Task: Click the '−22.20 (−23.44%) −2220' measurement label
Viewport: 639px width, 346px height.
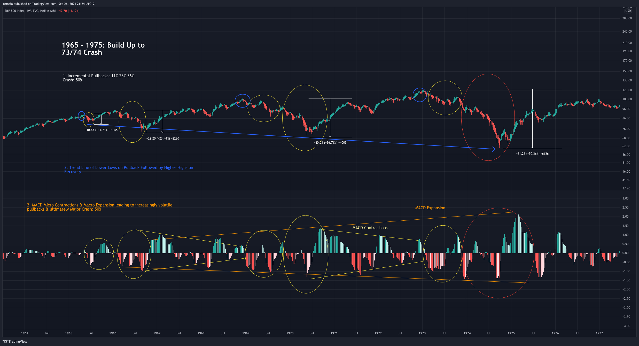Action: 163,139
